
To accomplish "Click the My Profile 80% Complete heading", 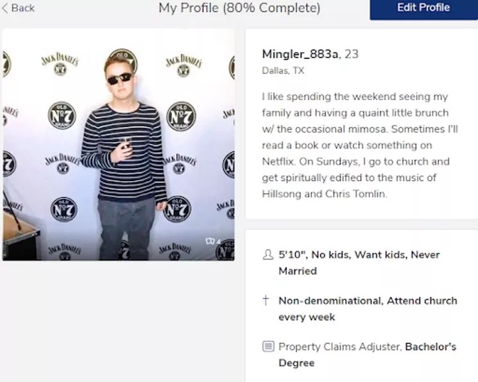I will (x=239, y=8).
